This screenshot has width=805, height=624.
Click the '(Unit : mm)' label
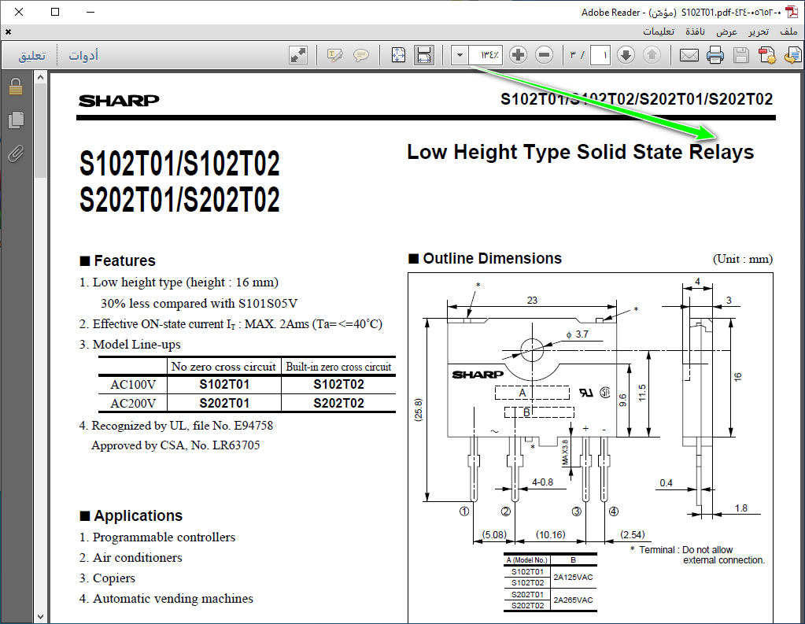pos(743,259)
